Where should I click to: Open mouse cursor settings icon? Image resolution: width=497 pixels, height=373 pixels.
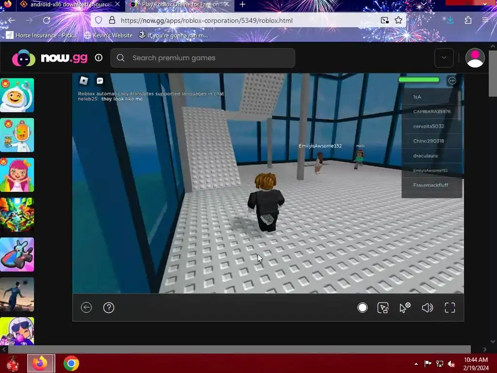click(x=405, y=307)
